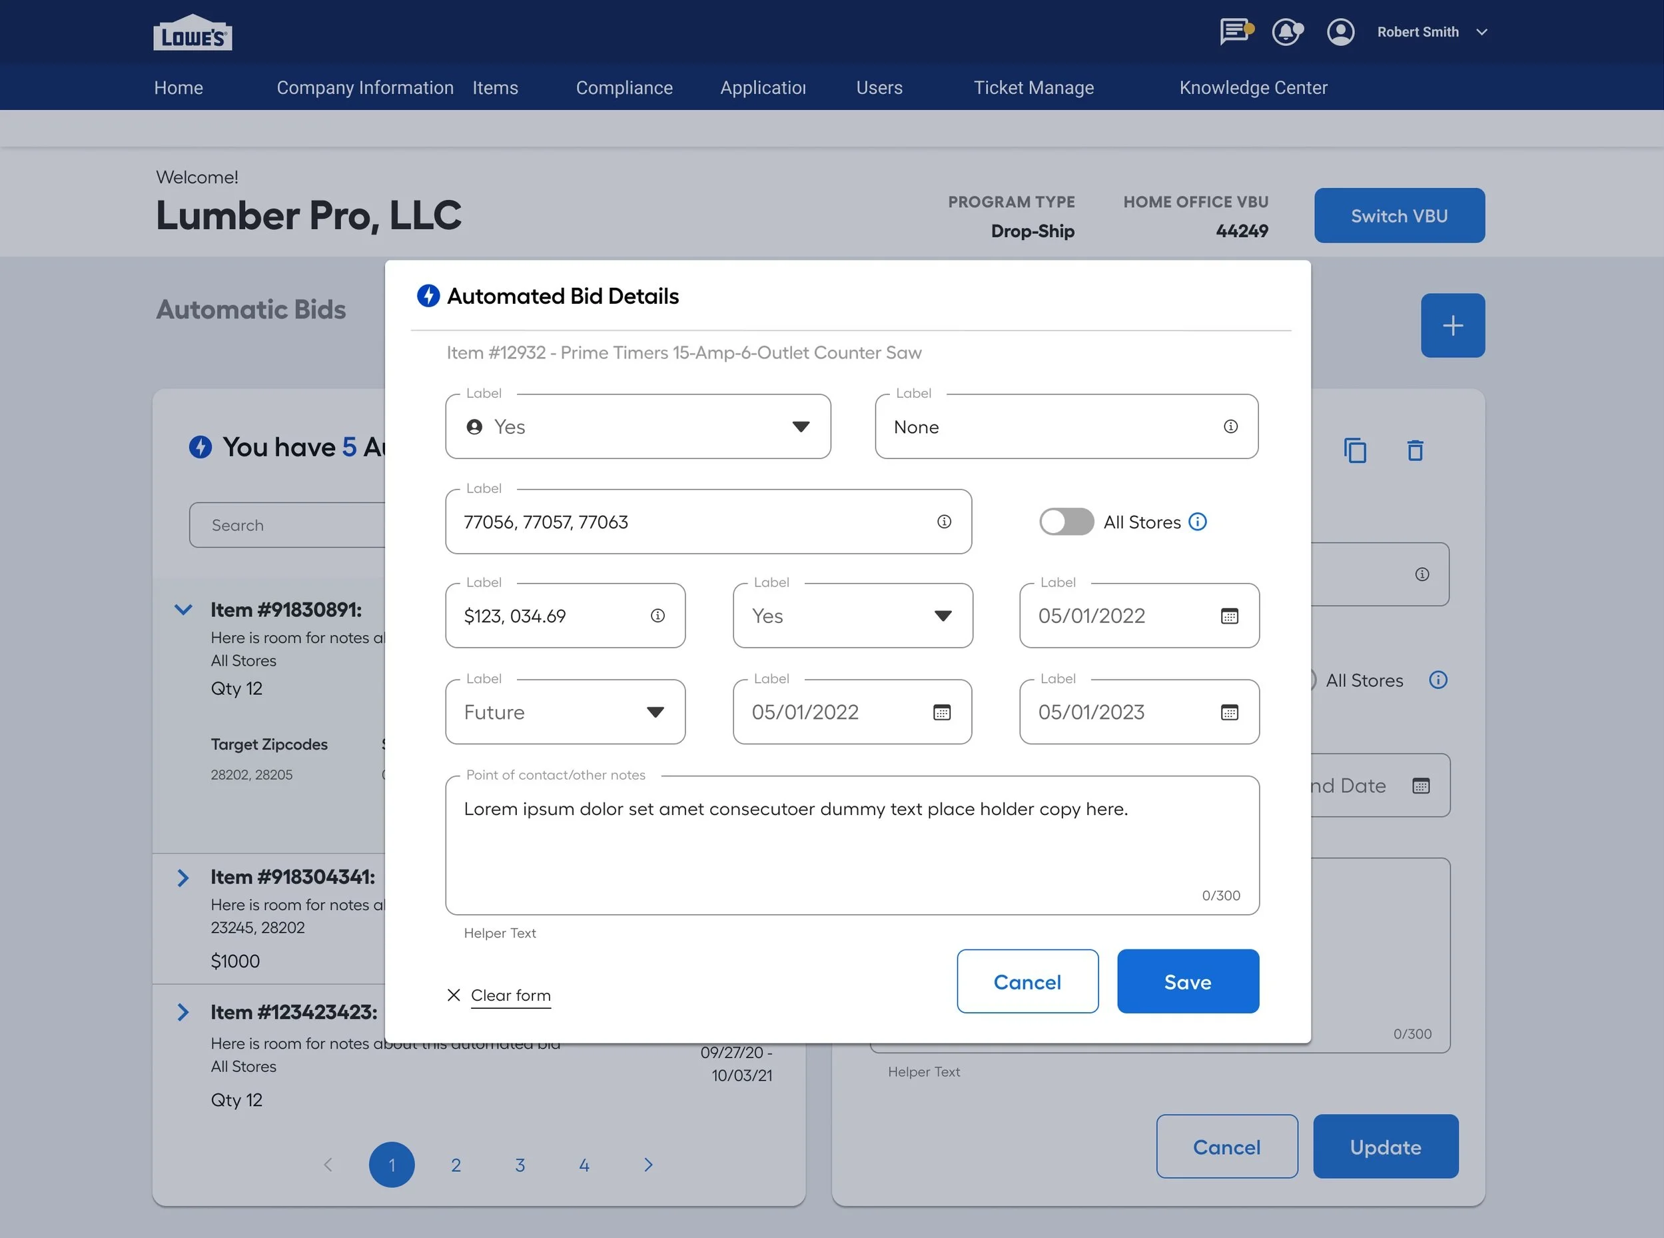Viewport: 1664px width, 1238px height.
Task: Toggle the All Stores switch in modal
Action: [x=1066, y=522]
